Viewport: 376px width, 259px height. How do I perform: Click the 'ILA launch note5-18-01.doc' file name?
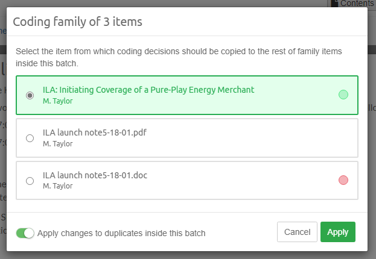click(x=95, y=175)
